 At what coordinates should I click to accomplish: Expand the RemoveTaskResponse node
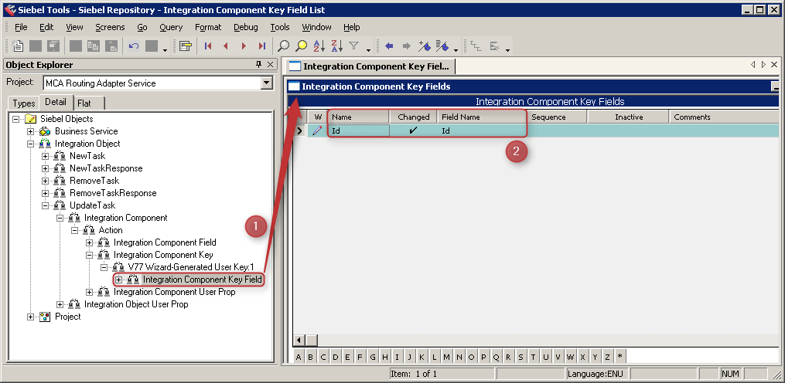[46, 193]
